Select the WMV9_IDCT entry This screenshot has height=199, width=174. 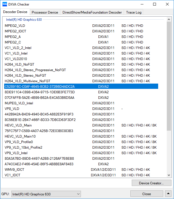(x=81, y=170)
